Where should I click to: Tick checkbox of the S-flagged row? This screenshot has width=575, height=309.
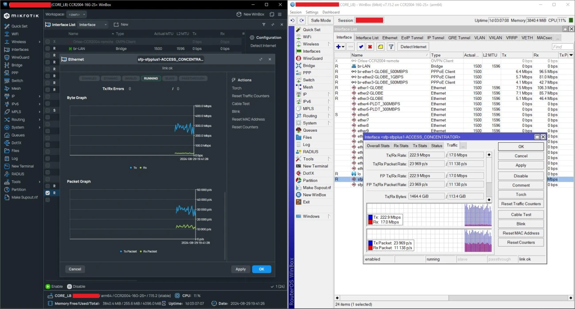48,110
